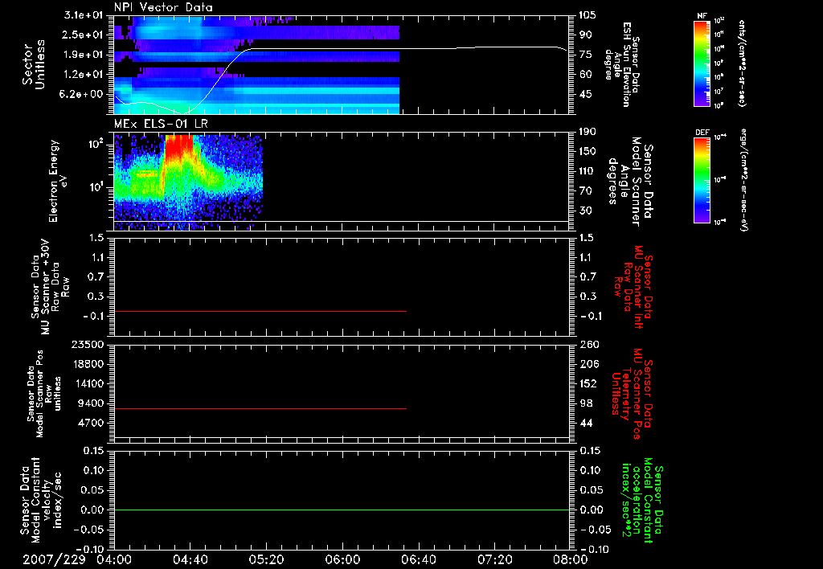Click the red MU Scanner Pos Telemetry label
Image resolution: width=823 pixels, height=569 pixels.
click(632, 394)
